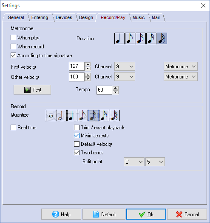The height and width of the screenshot is (223, 210).
Task: Open Other velocity Channel dropdown
Action: (x=125, y=77)
